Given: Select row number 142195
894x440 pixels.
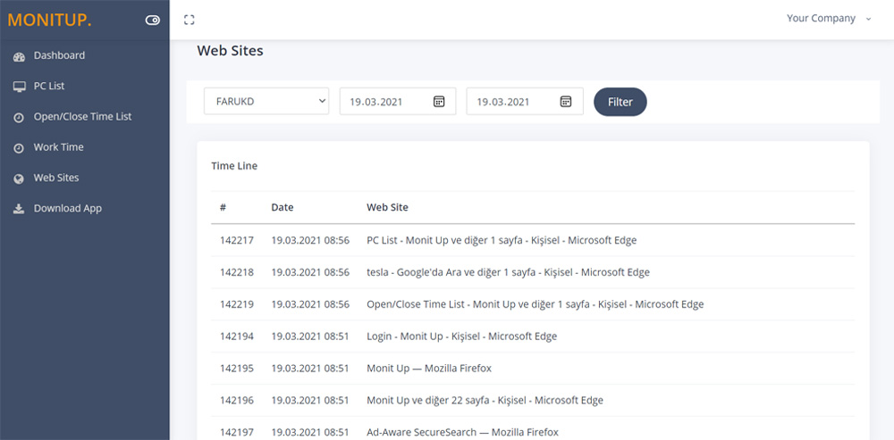Looking at the screenshot, I should [x=237, y=369].
